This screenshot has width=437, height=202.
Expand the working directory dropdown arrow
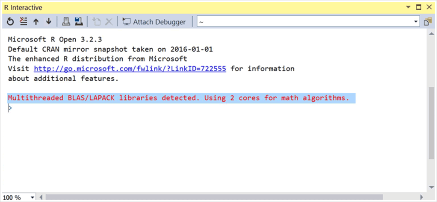click(x=416, y=21)
